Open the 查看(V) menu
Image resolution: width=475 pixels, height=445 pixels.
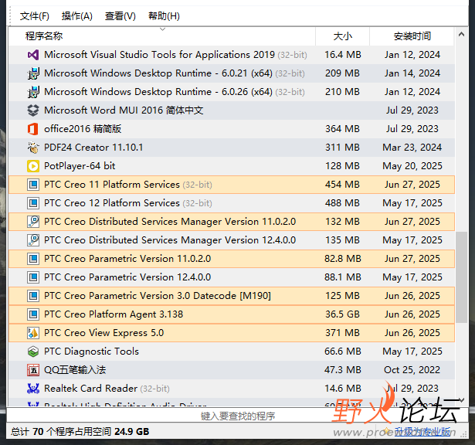(120, 15)
